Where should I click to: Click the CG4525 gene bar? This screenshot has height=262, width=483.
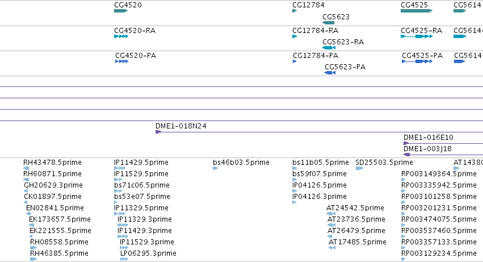tap(417, 11)
